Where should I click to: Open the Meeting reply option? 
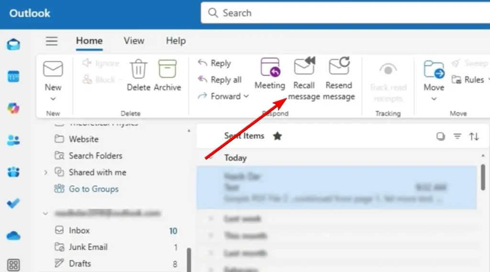tap(270, 67)
